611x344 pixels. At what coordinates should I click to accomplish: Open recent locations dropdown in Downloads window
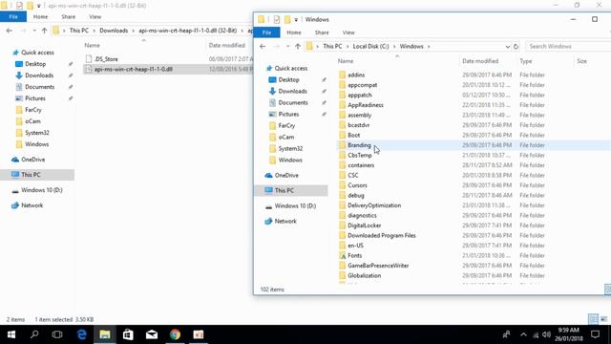(34, 31)
